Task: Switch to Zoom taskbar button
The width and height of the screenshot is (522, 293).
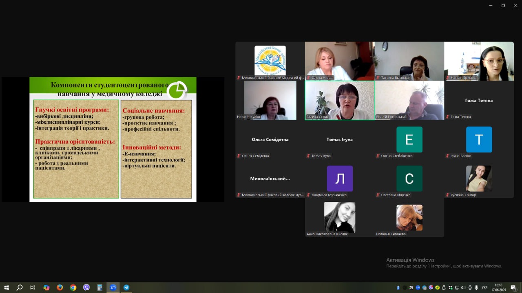Action: (x=113, y=287)
